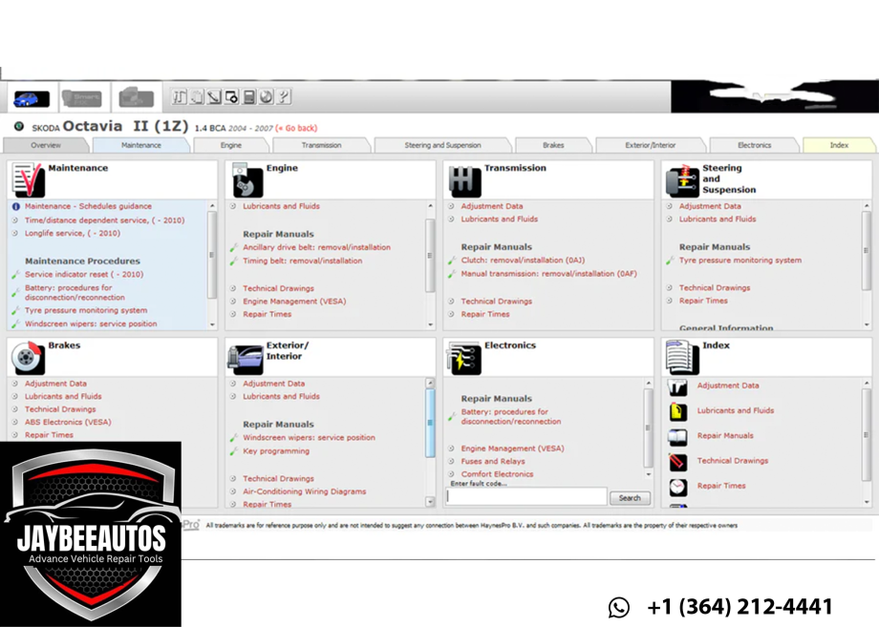Click the Electronics panel icon
879x627 pixels.
point(463,358)
